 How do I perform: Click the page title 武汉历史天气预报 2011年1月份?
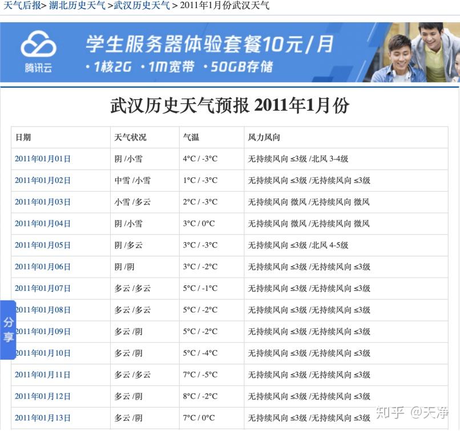click(230, 105)
